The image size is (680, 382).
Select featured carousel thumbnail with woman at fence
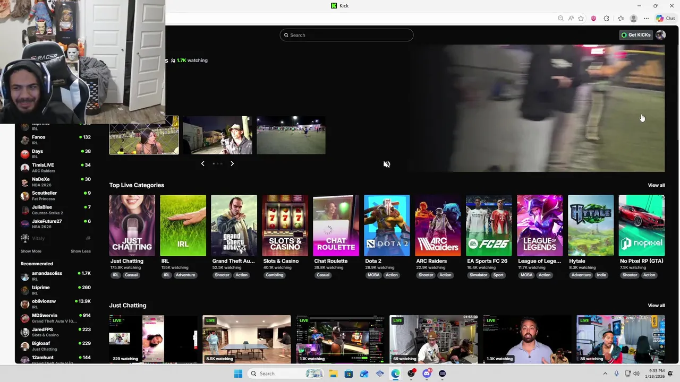click(x=144, y=135)
